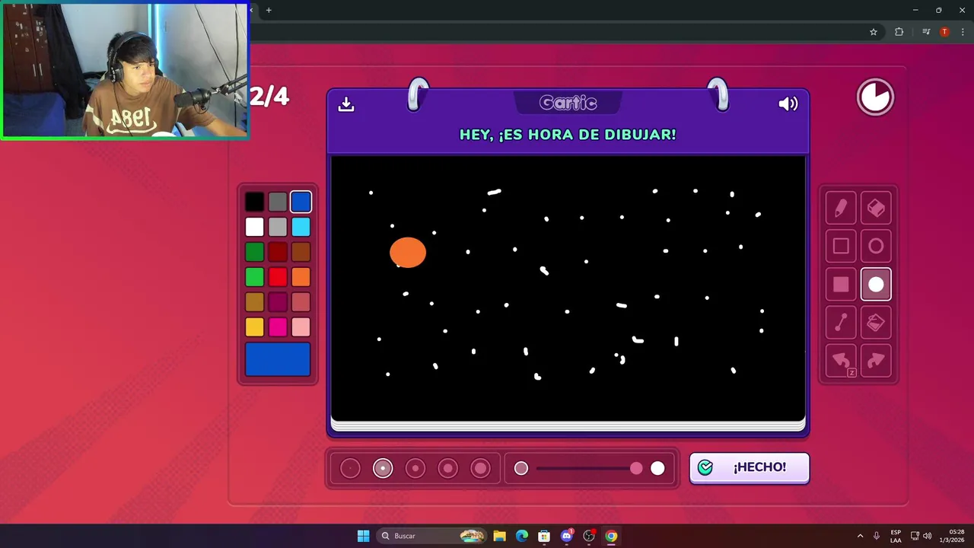Switch to Google Chrome in the taskbar
The image size is (974, 548).
click(x=611, y=536)
